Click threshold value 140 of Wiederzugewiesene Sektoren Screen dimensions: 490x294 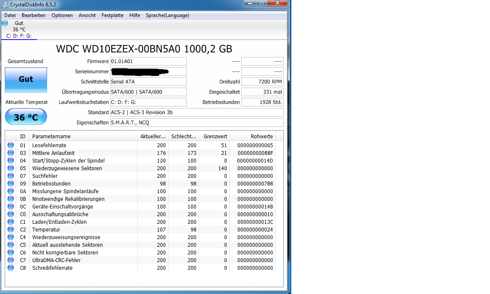[x=222, y=168]
